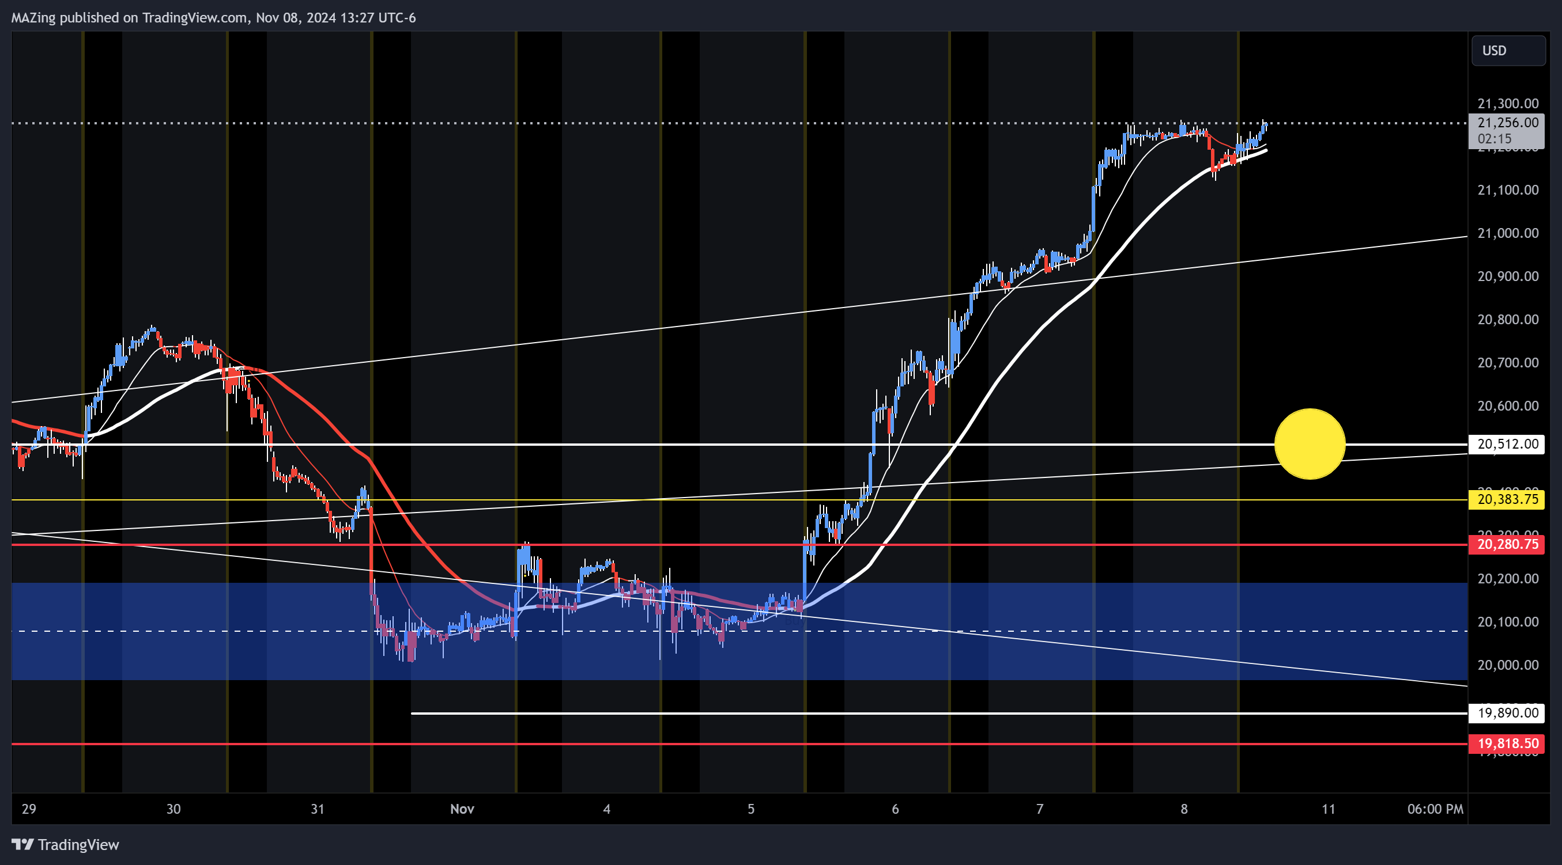Click the 19,890.00 price label

click(1507, 712)
